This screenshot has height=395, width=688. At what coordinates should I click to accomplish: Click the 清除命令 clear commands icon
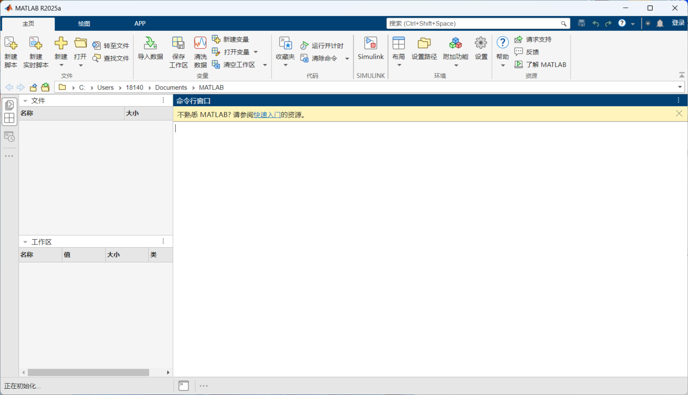305,58
